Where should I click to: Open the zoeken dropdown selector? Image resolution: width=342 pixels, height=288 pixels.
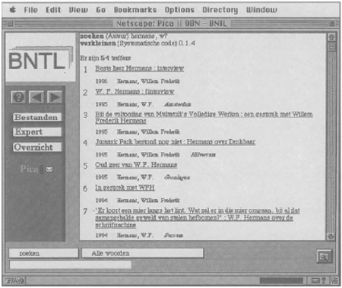(x=43, y=253)
